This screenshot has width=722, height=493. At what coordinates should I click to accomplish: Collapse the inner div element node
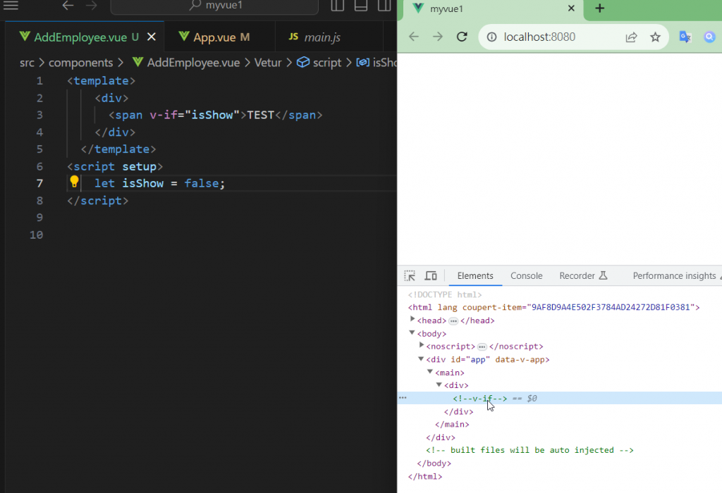(x=439, y=384)
